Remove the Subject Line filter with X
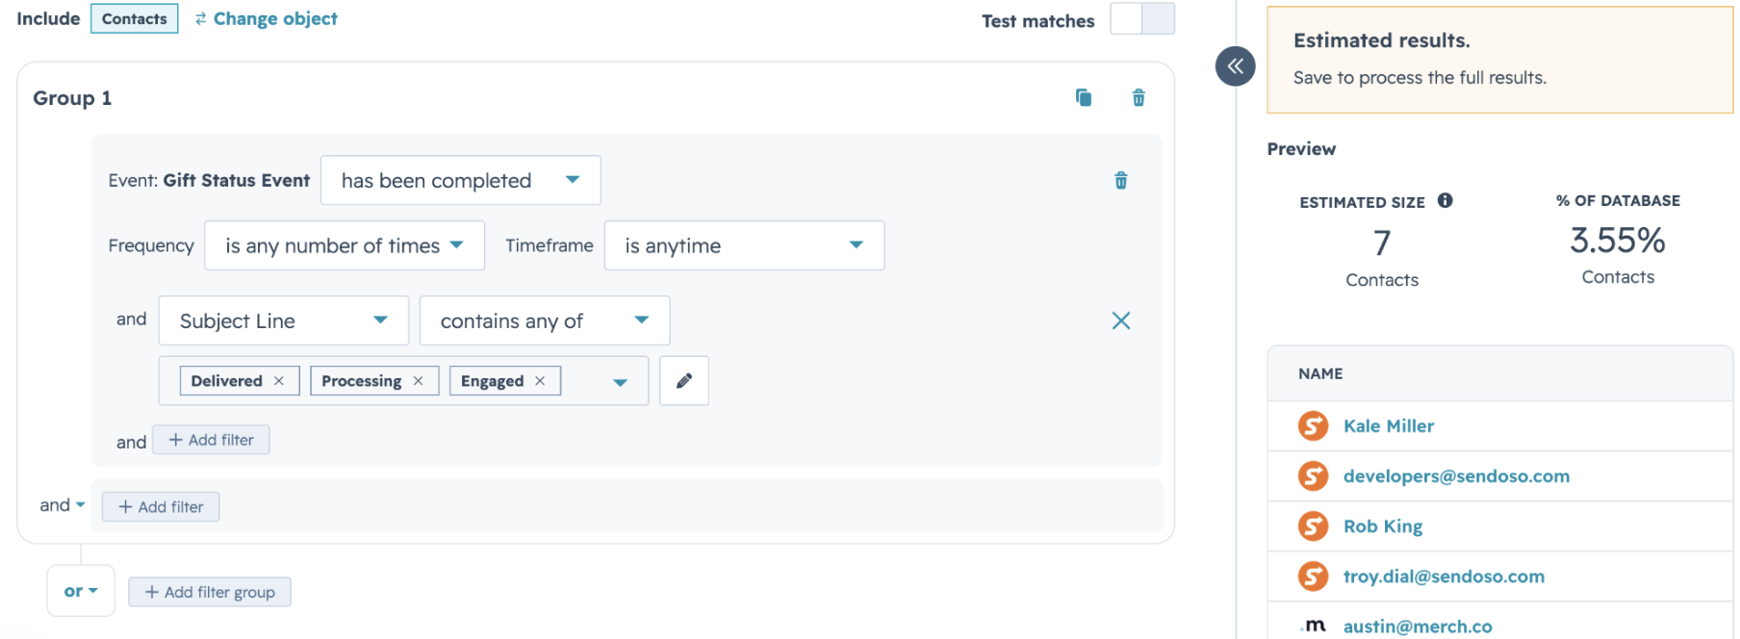This screenshot has width=1740, height=639. tap(1121, 320)
